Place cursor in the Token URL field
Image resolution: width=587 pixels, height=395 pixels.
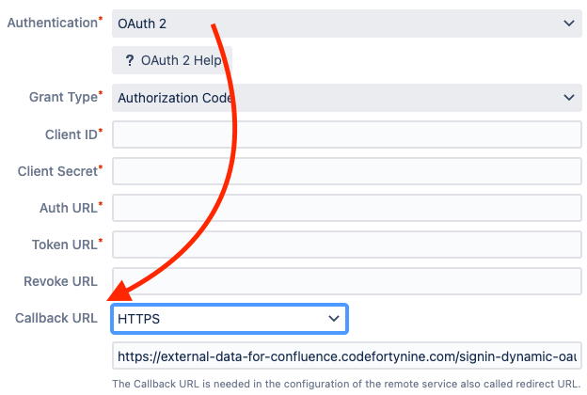(x=346, y=245)
